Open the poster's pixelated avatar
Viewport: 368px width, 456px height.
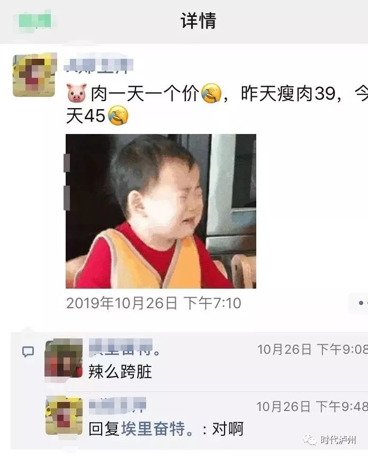click(x=34, y=75)
